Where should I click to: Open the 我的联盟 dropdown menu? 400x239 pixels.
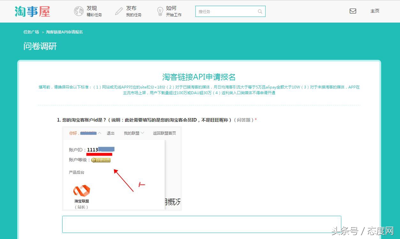pyautogui.click(x=132, y=133)
